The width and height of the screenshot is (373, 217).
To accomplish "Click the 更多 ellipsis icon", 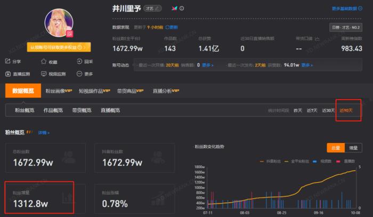I will pos(79,74).
